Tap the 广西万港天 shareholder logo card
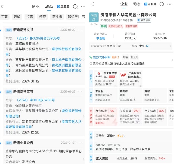The width and height of the screenshot is (174, 164). (123, 75)
